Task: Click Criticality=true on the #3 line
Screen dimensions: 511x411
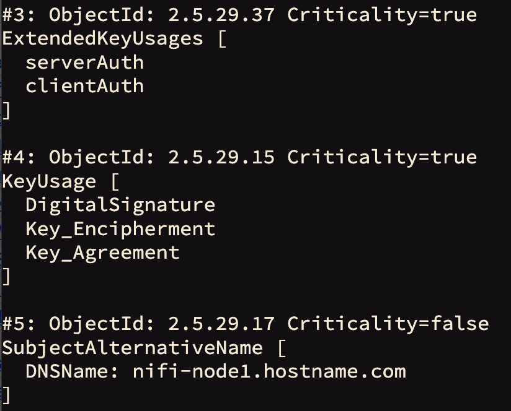Action: [382, 15]
